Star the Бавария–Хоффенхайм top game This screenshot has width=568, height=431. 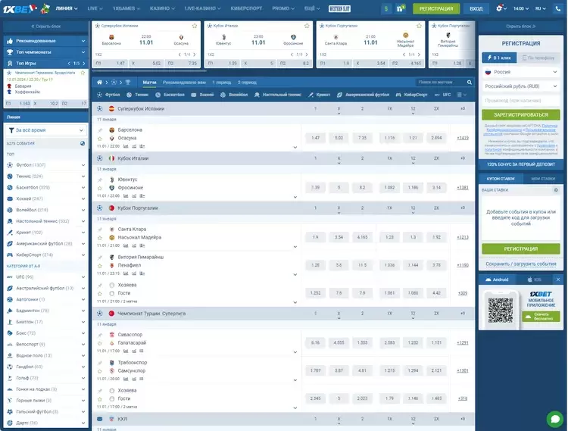[83, 73]
